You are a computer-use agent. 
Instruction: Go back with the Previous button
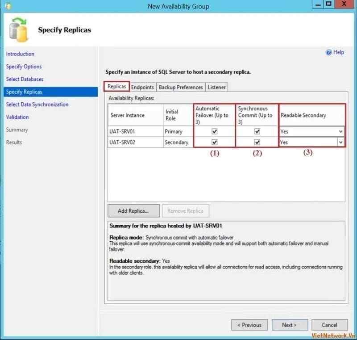[x=249, y=325]
